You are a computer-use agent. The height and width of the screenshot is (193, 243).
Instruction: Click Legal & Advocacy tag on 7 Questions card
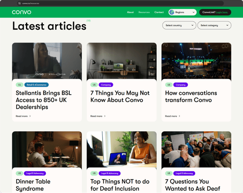tap(184, 173)
